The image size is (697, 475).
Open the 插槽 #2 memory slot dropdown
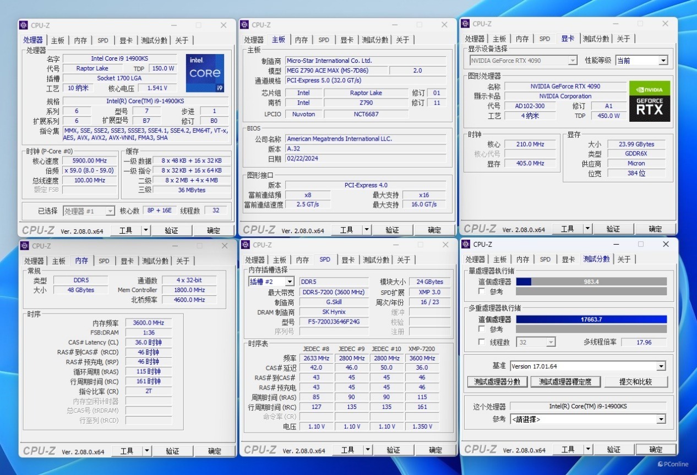pos(271,282)
